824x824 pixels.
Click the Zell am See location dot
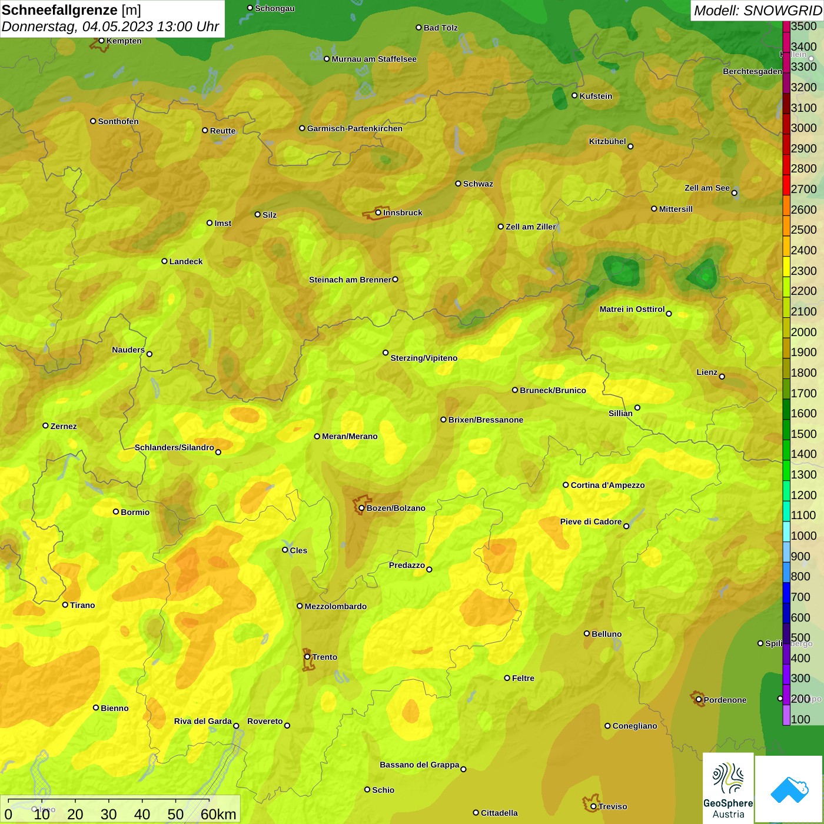(x=735, y=192)
